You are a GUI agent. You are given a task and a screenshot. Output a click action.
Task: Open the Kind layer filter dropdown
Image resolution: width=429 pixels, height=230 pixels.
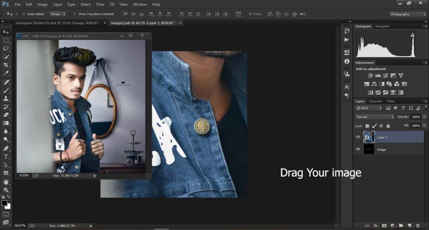[369, 109]
